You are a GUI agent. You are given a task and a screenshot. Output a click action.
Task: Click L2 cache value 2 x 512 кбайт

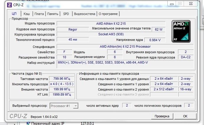pos(164,89)
